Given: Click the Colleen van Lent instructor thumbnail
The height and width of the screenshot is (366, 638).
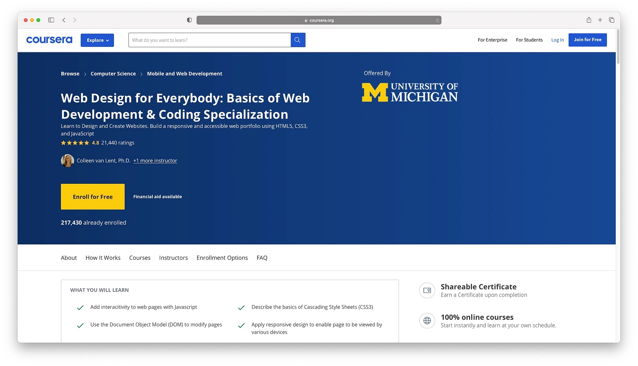Looking at the screenshot, I should [x=67, y=160].
